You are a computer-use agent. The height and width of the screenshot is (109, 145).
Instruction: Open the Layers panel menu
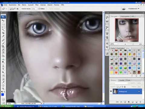click(x=143, y=80)
